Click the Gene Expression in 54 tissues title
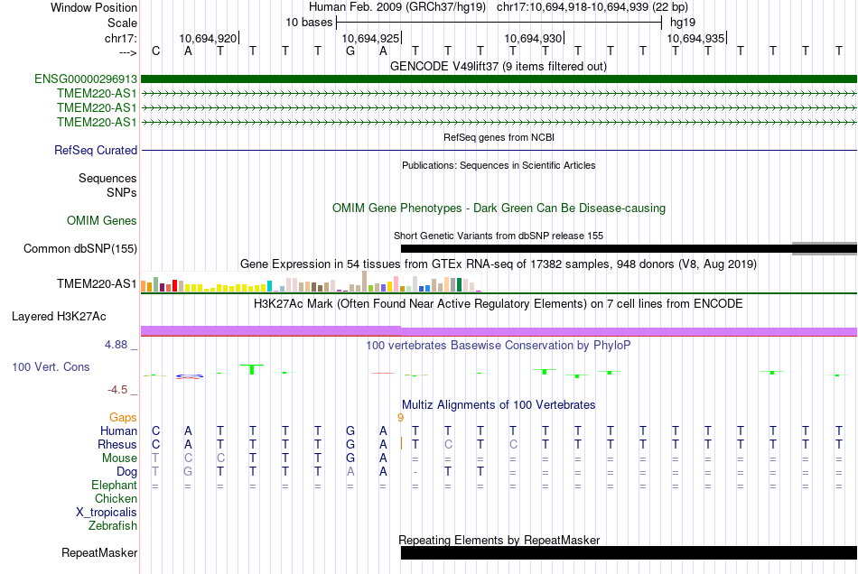Image resolution: width=858 pixels, height=574 pixels. 498,264
